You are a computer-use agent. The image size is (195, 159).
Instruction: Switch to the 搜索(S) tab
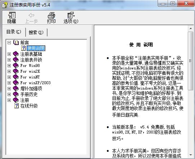tap(36, 33)
